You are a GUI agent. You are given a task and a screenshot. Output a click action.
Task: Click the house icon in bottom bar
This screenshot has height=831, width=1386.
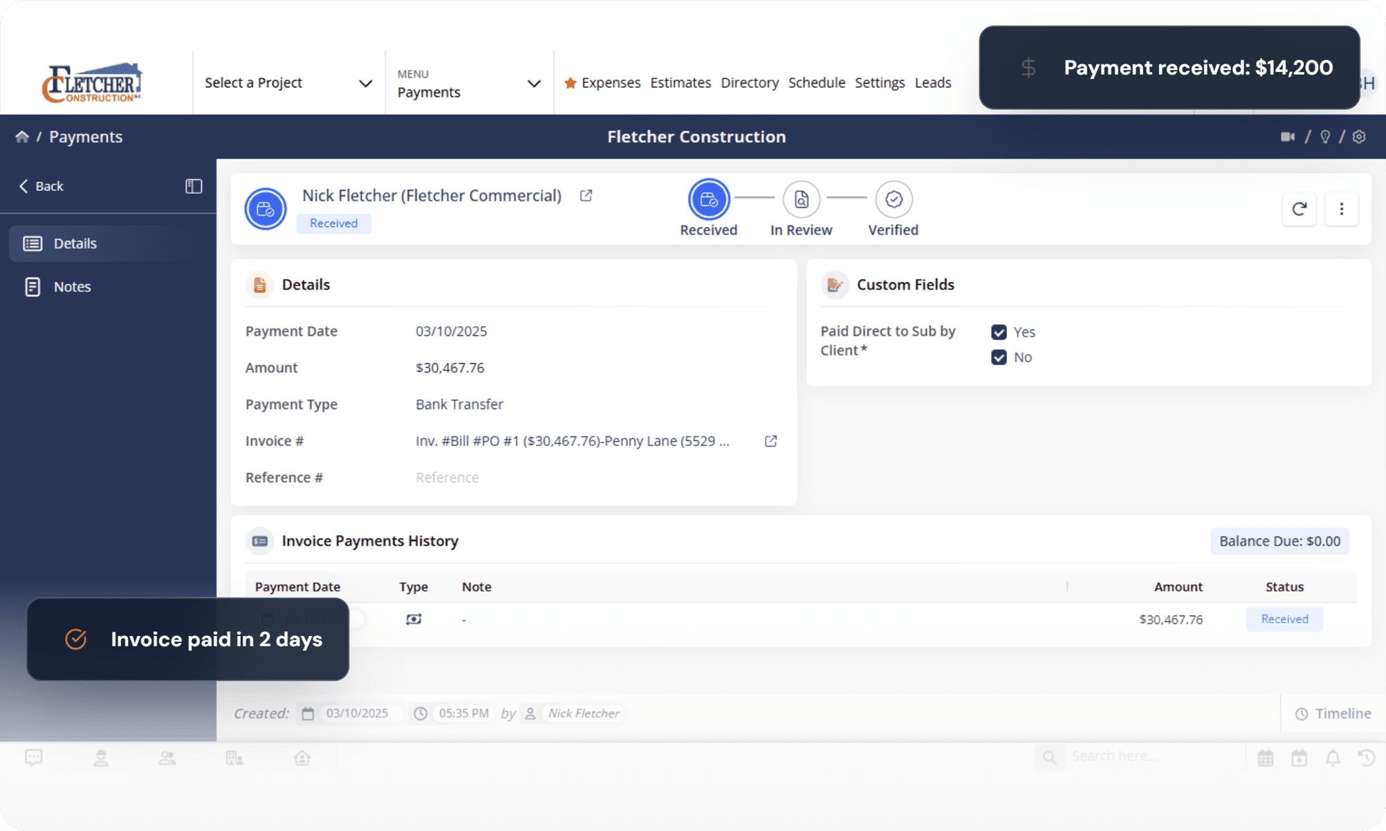point(302,758)
